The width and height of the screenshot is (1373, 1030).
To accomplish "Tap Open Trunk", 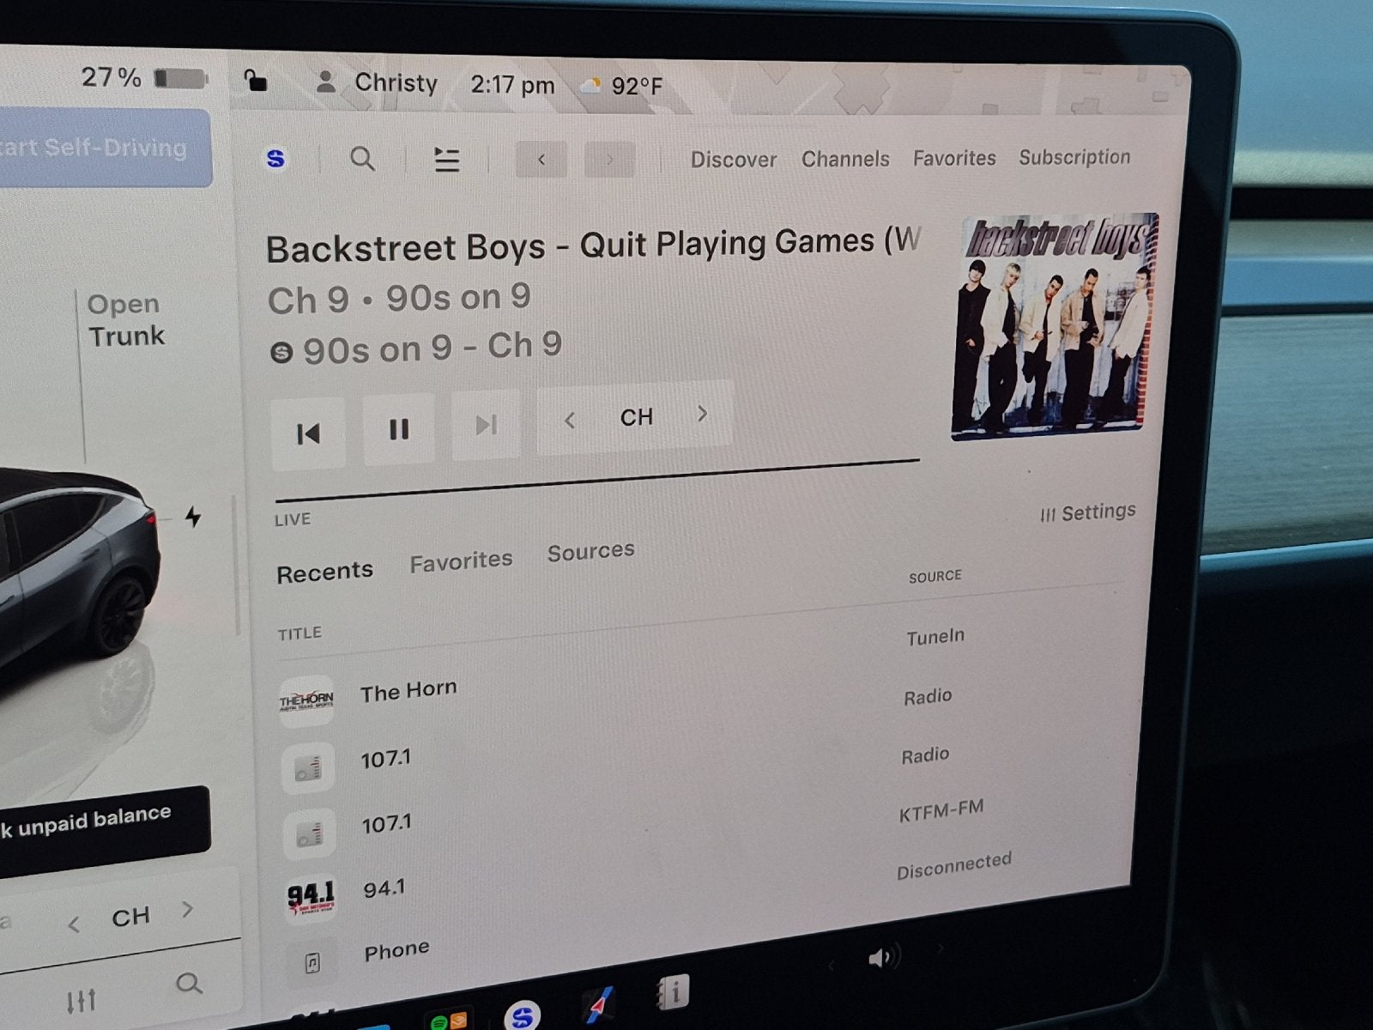I will pos(126,320).
